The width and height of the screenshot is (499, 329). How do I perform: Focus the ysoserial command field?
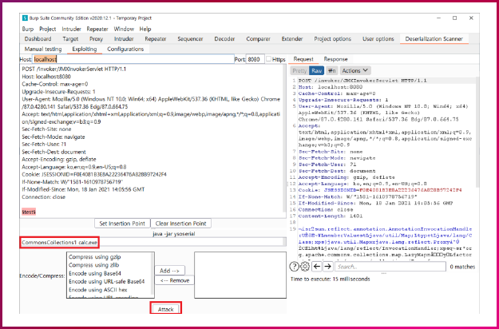(x=152, y=243)
